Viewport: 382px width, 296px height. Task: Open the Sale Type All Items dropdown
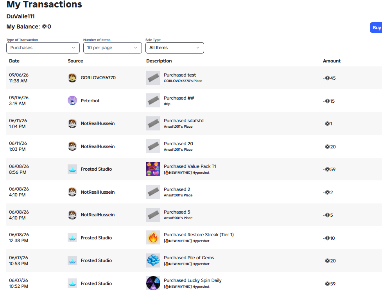point(175,48)
